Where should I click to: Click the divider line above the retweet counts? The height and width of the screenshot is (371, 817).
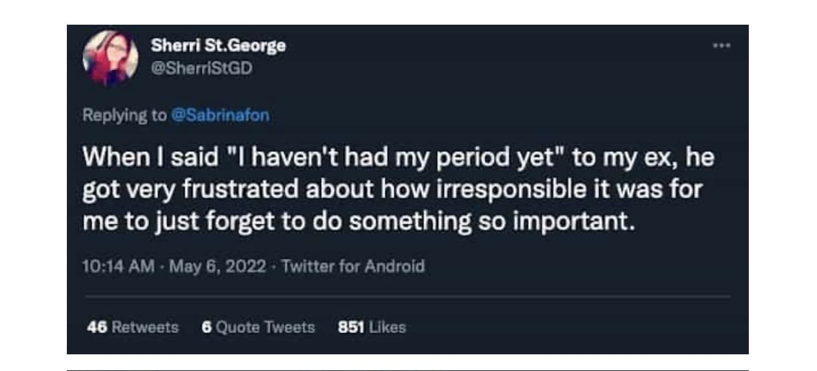pyautogui.click(x=406, y=296)
